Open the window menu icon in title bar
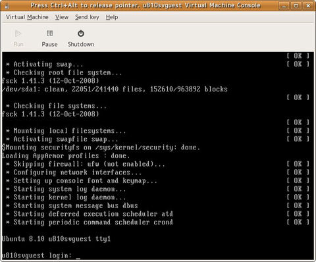 click(x=7, y=5)
